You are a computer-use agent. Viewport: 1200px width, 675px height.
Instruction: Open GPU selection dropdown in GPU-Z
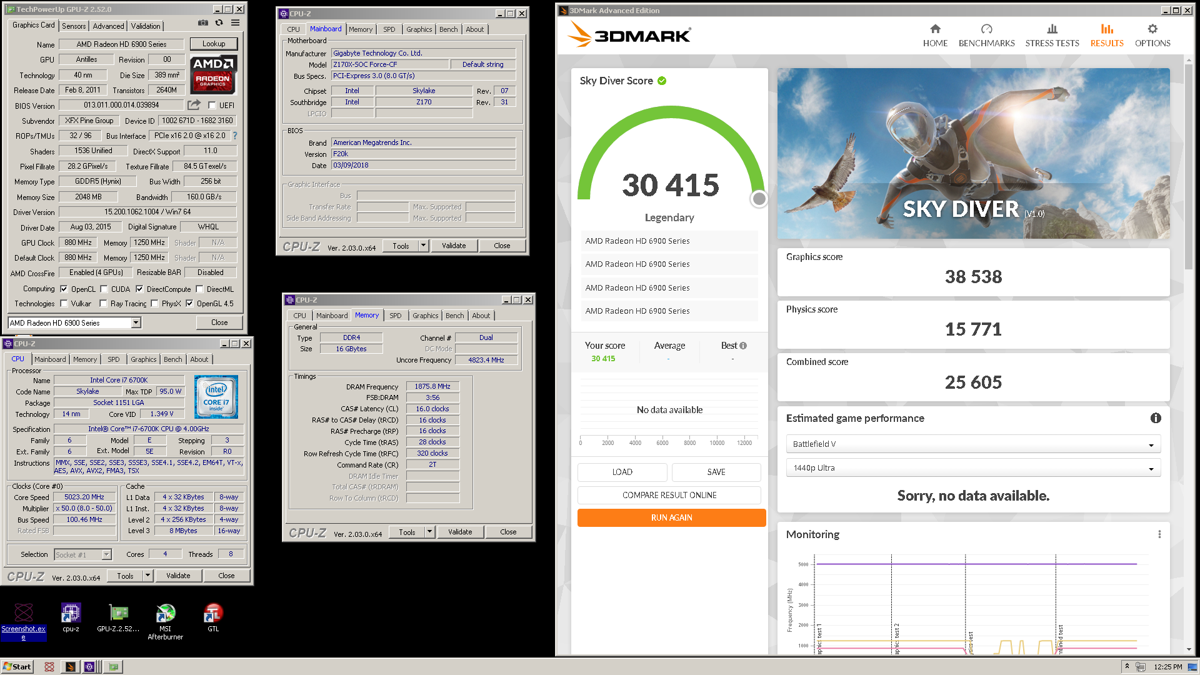[136, 323]
